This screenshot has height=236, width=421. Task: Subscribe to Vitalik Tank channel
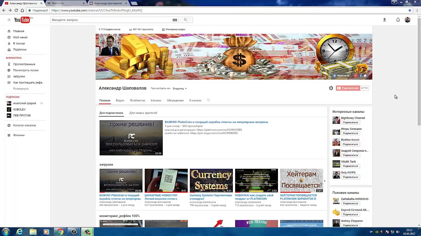(350, 166)
